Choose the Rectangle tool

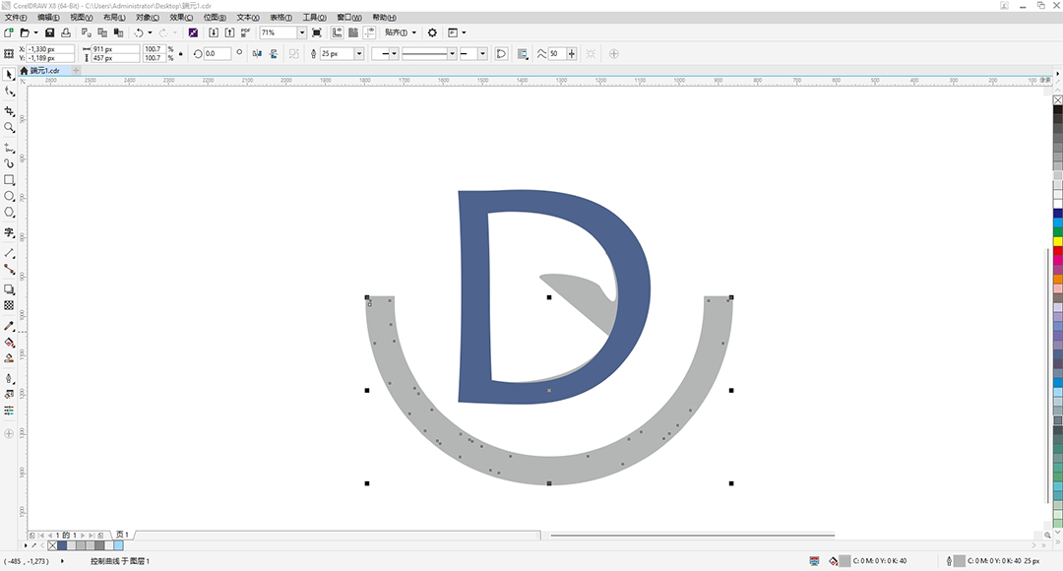[9, 180]
